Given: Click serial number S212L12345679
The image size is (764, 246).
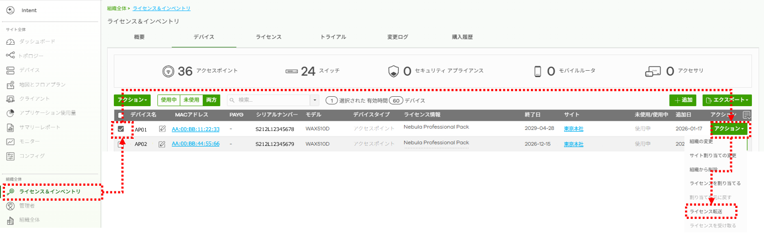Looking at the screenshot, I should (275, 144).
